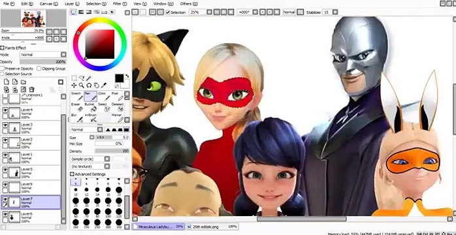Select the Pen brush tool

90,96
